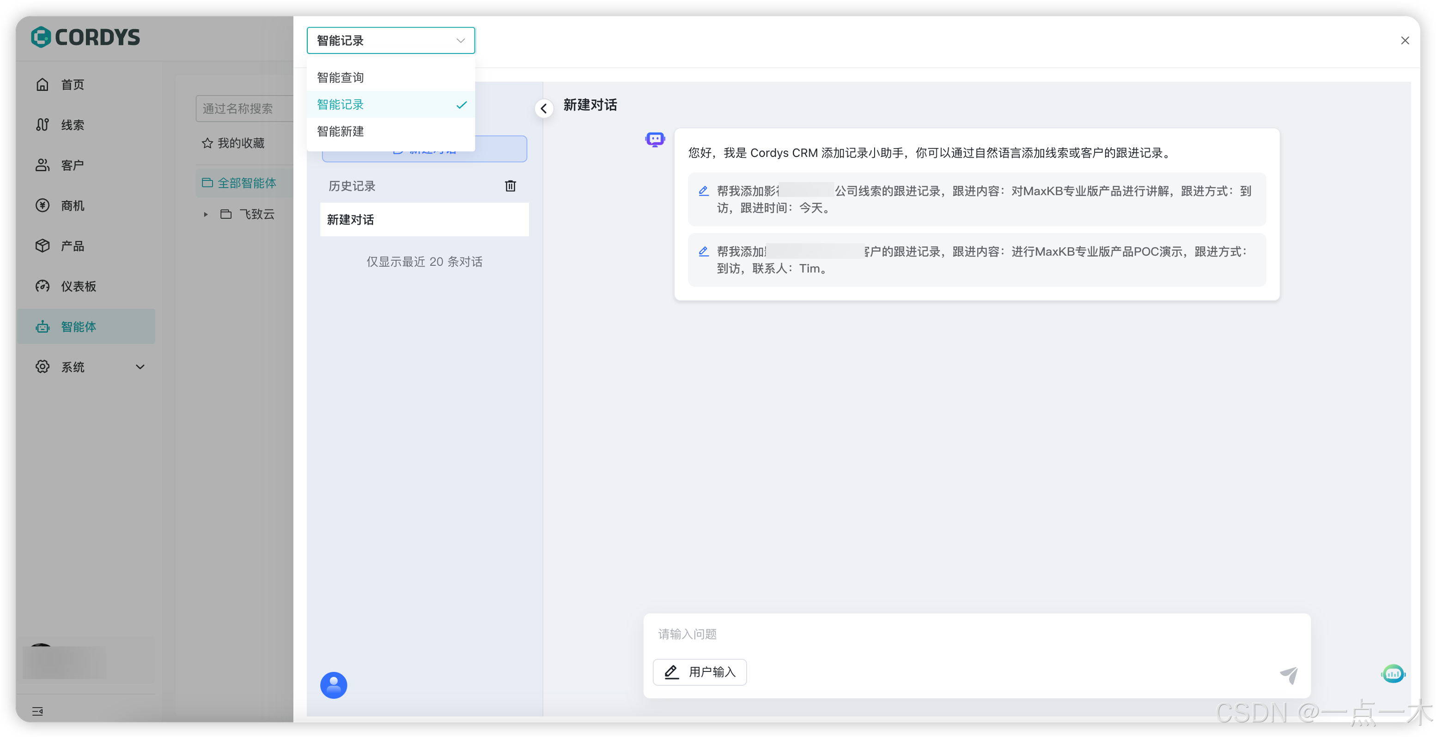Open the 产品 products section

coord(71,246)
